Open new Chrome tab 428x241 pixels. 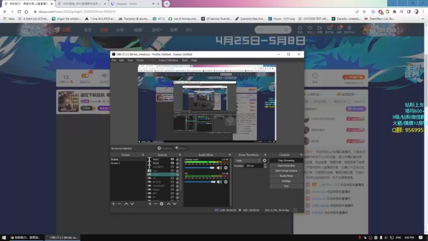166,4
